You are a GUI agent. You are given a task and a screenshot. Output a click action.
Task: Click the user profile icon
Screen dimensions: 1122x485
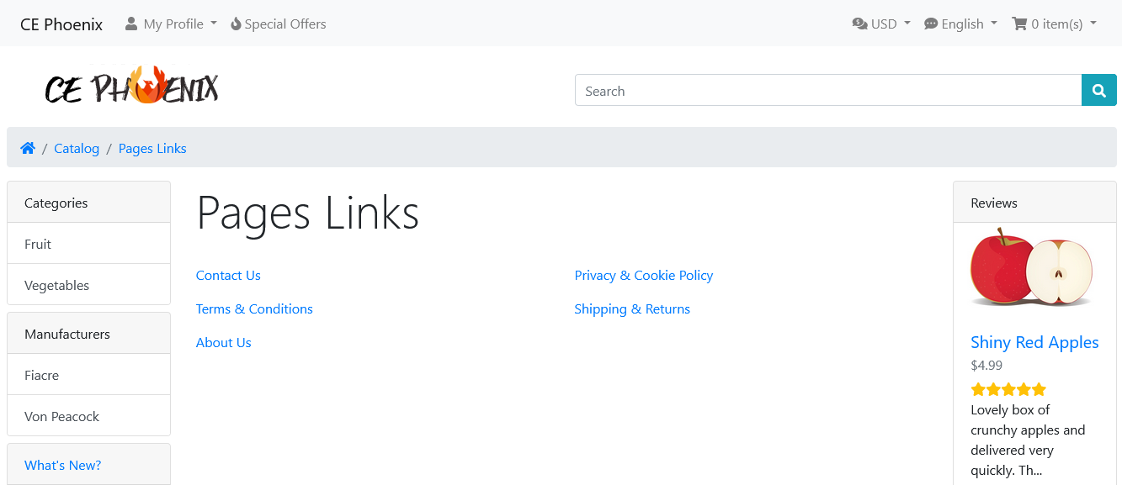click(131, 24)
